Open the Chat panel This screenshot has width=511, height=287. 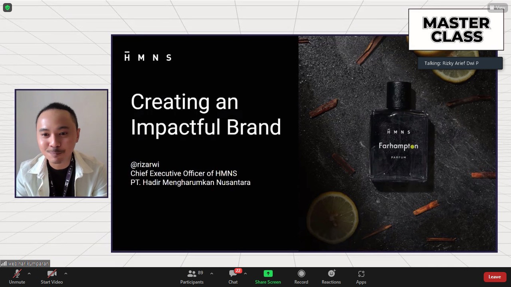tap(233, 277)
